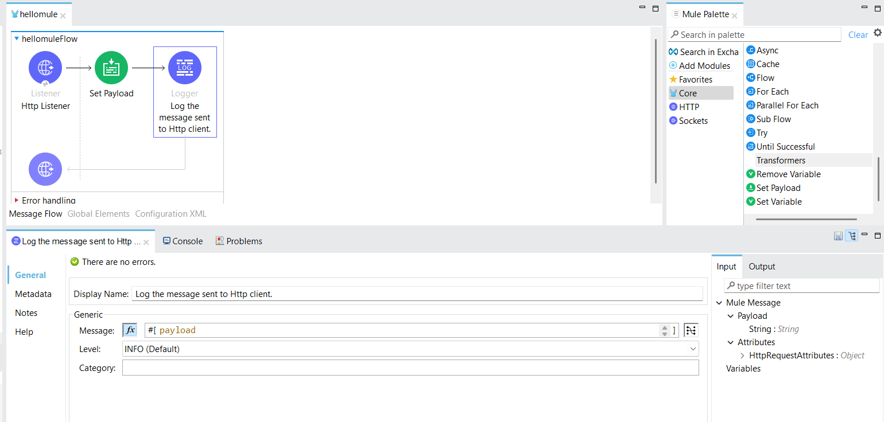Select the Logger node in flow
Screen dimensions: 884x422
tap(185, 68)
